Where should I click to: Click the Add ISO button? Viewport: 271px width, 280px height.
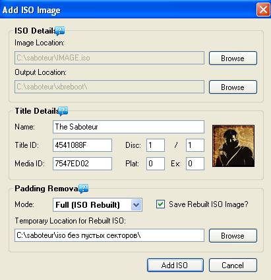coord(175,266)
